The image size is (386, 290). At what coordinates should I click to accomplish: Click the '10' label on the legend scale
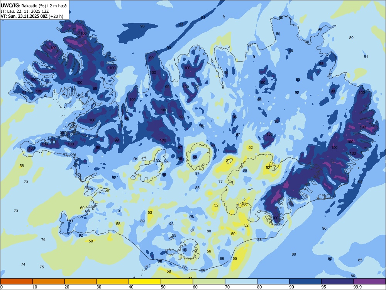(35, 287)
